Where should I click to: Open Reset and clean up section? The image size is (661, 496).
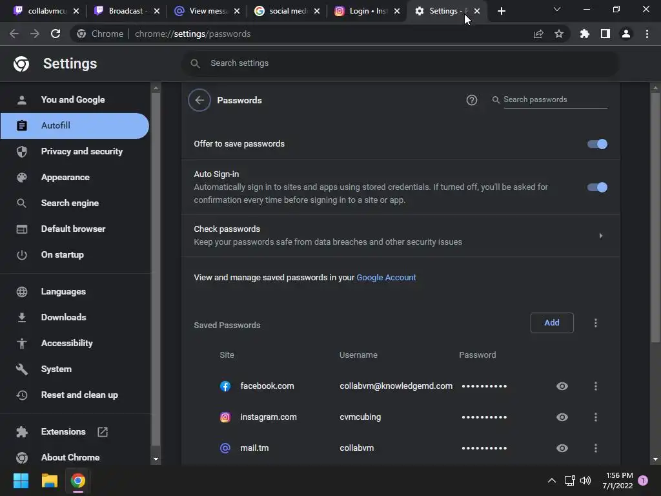click(x=75, y=395)
